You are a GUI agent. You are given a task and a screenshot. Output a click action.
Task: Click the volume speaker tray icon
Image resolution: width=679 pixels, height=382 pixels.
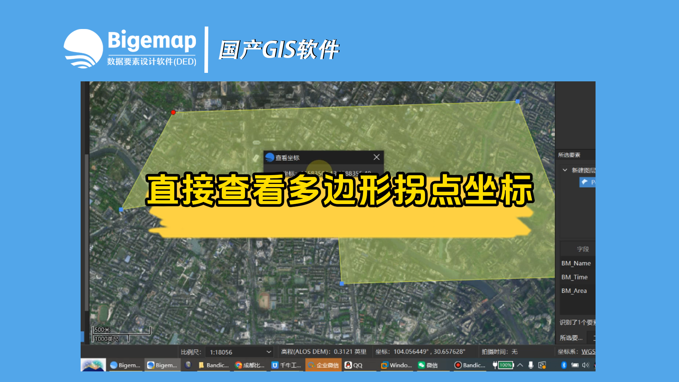point(585,365)
